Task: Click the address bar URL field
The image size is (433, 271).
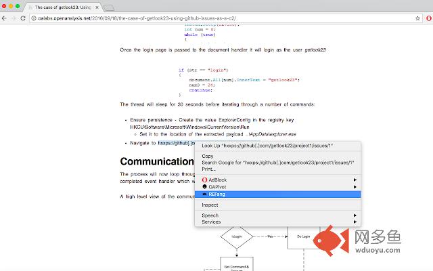Action: pos(221,18)
